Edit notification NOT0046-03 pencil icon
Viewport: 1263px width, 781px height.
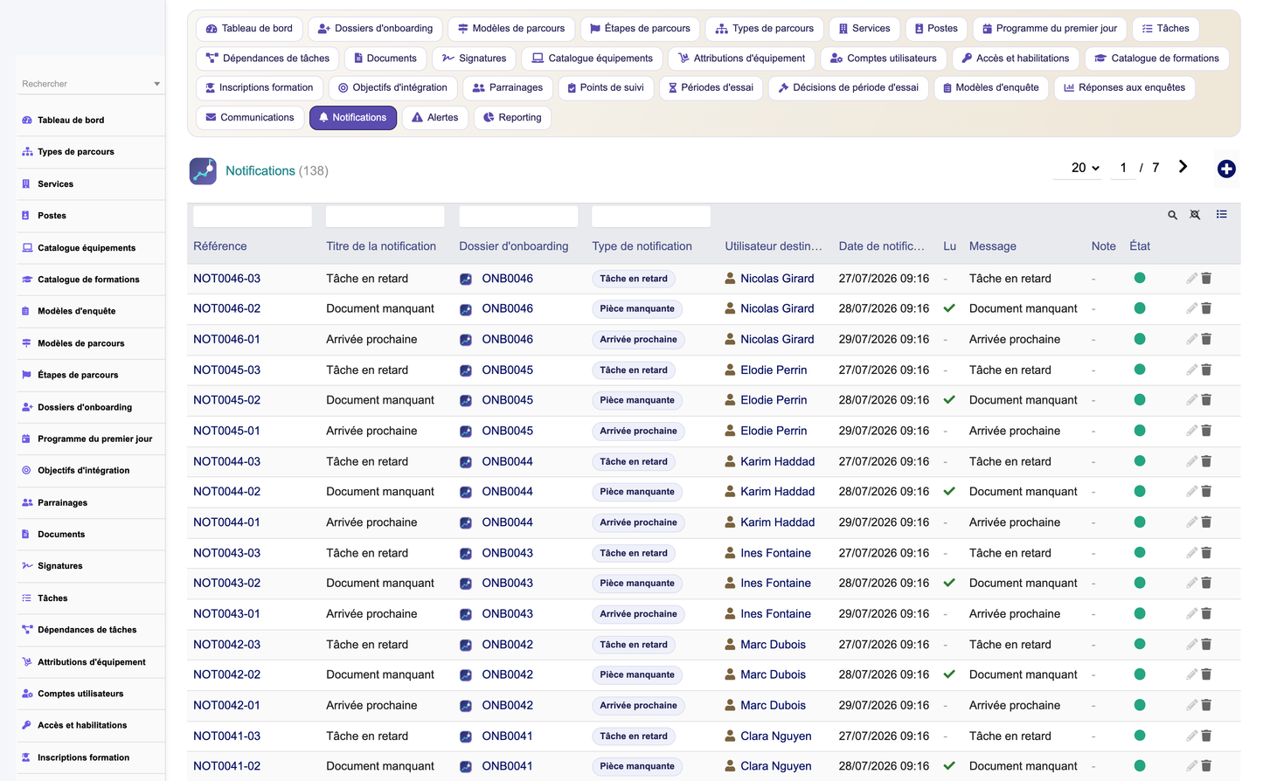[1191, 279]
